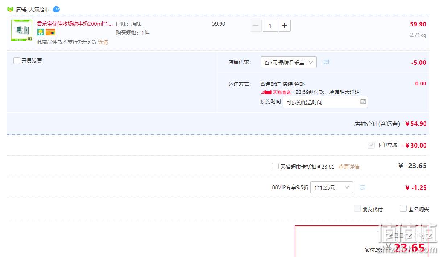Viewport: 441px width, 257px height.
Task: Open calendar icon in delivery time field
Action: tap(363, 102)
